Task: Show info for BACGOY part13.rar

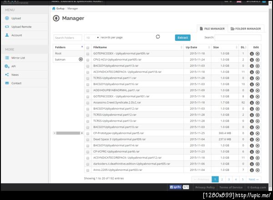Action: click(252, 66)
